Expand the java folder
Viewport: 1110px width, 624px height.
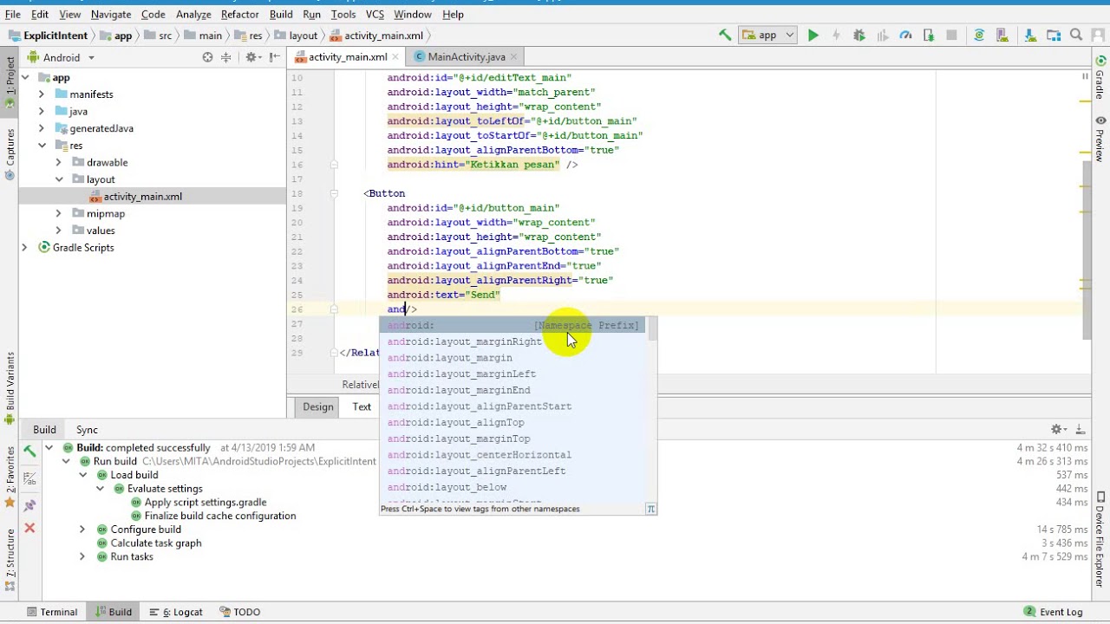[41, 111]
